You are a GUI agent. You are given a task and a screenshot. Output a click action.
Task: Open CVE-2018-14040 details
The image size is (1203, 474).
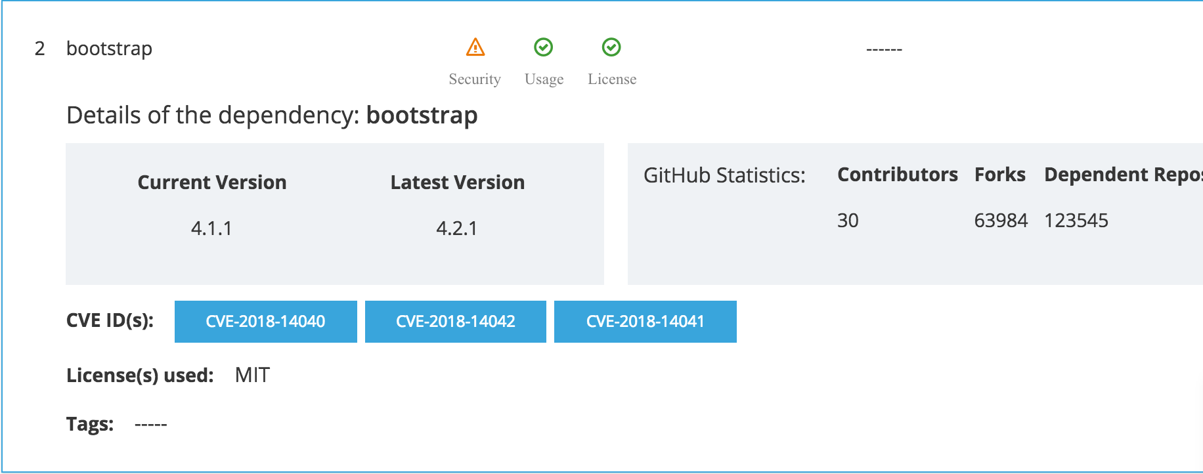click(266, 322)
